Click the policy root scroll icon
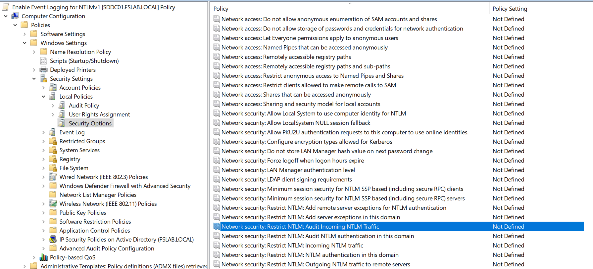This screenshot has width=593, height=269. coord(6,7)
